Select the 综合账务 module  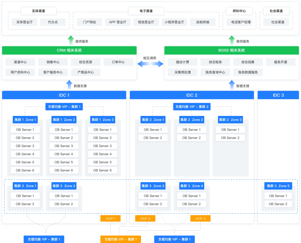tap(215, 62)
